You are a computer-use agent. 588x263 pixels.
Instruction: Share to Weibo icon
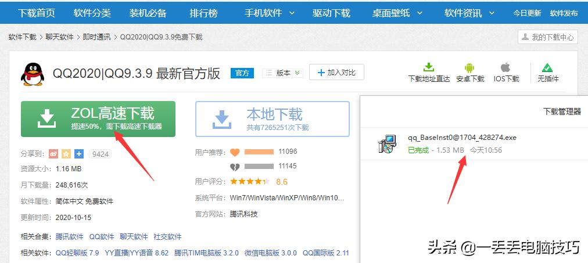[53, 154]
